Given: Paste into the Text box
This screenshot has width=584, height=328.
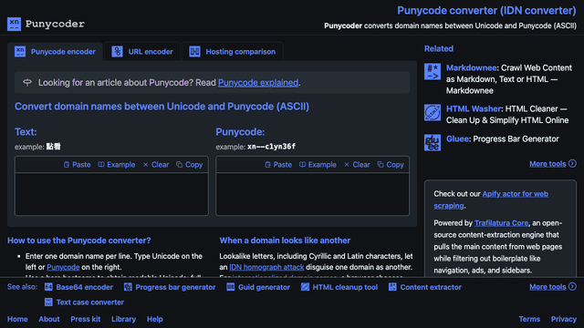Looking at the screenshot, I should [x=77, y=165].
